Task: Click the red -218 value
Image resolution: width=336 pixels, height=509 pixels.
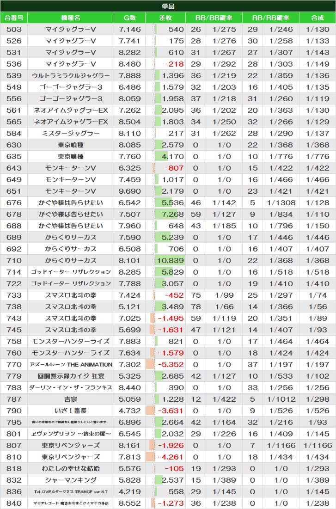Action: pyautogui.click(x=174, y=64)
